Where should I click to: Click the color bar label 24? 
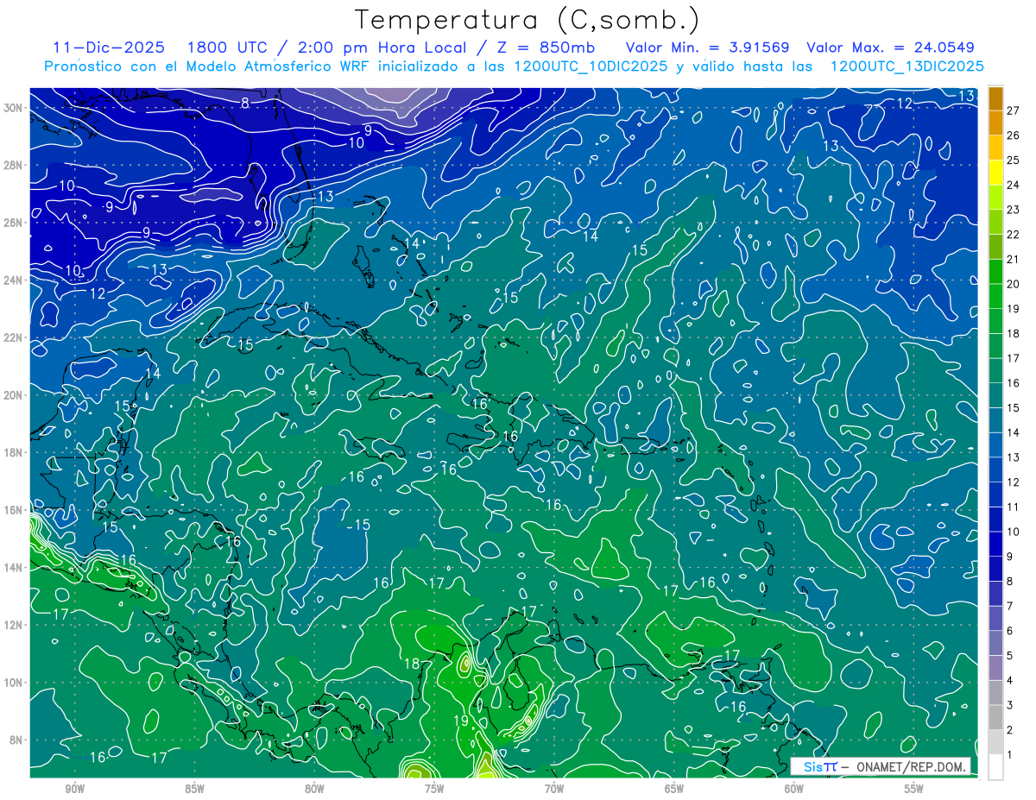tap(1014, 185)
